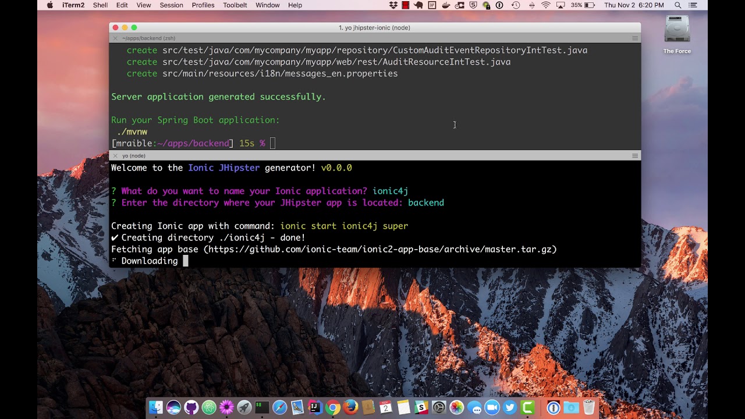Close the ~/apps/backend (zsh) pane
The width and height of the screenshot is (745, 419).
pyautogui.click(x=115, y=38)
